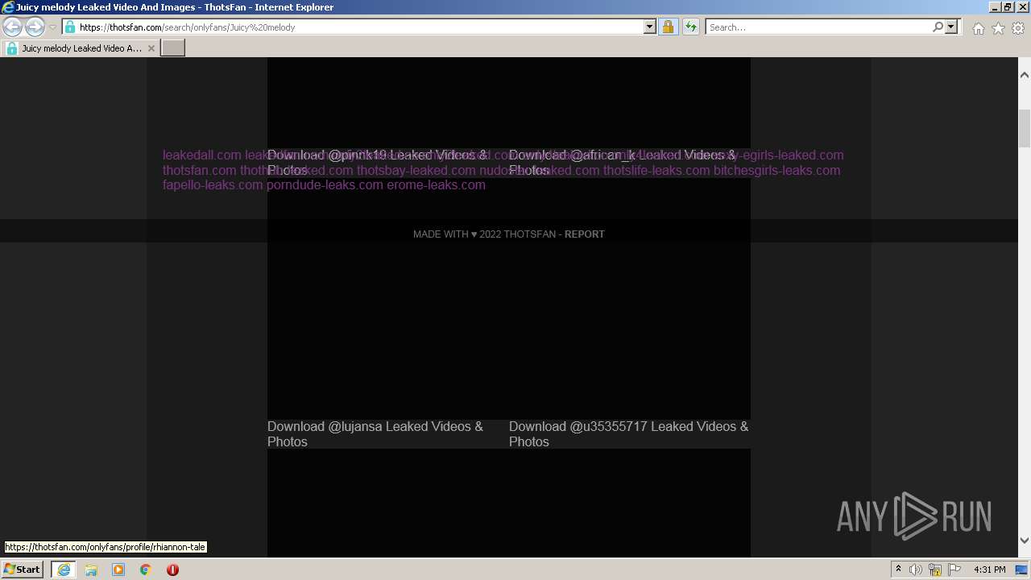Expand the recent pages dropdown arrow

click(53, 27)
